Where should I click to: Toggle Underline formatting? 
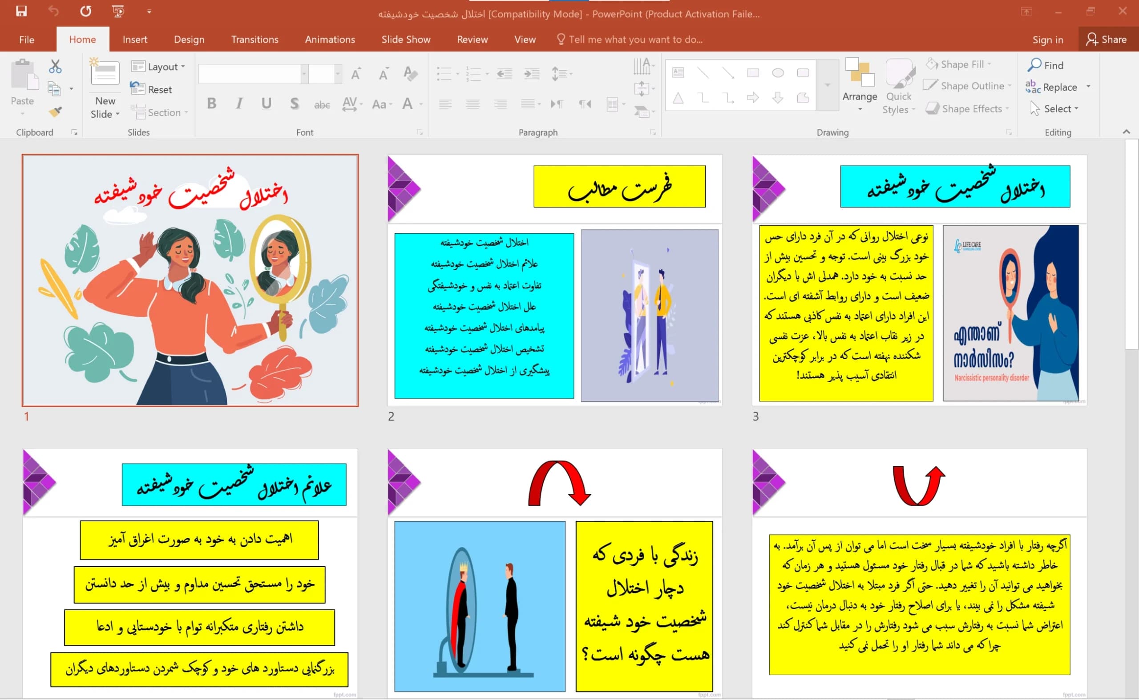[267, 104]
